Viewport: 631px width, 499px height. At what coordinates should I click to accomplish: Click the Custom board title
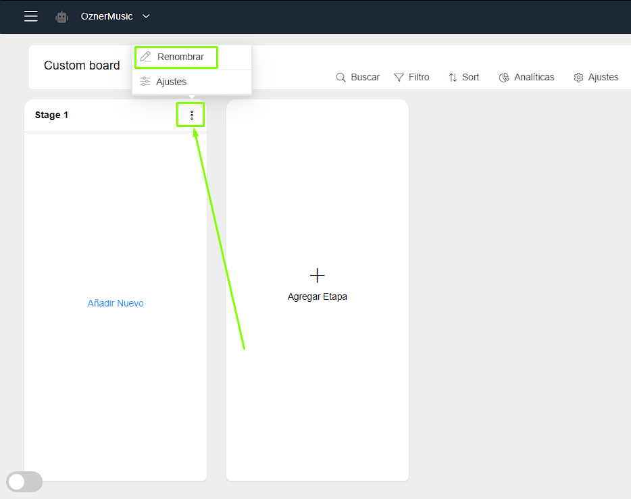coord(82,65)
